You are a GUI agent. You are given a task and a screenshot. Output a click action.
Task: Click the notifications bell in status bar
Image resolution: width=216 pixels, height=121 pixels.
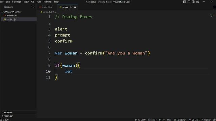point(214,120)
